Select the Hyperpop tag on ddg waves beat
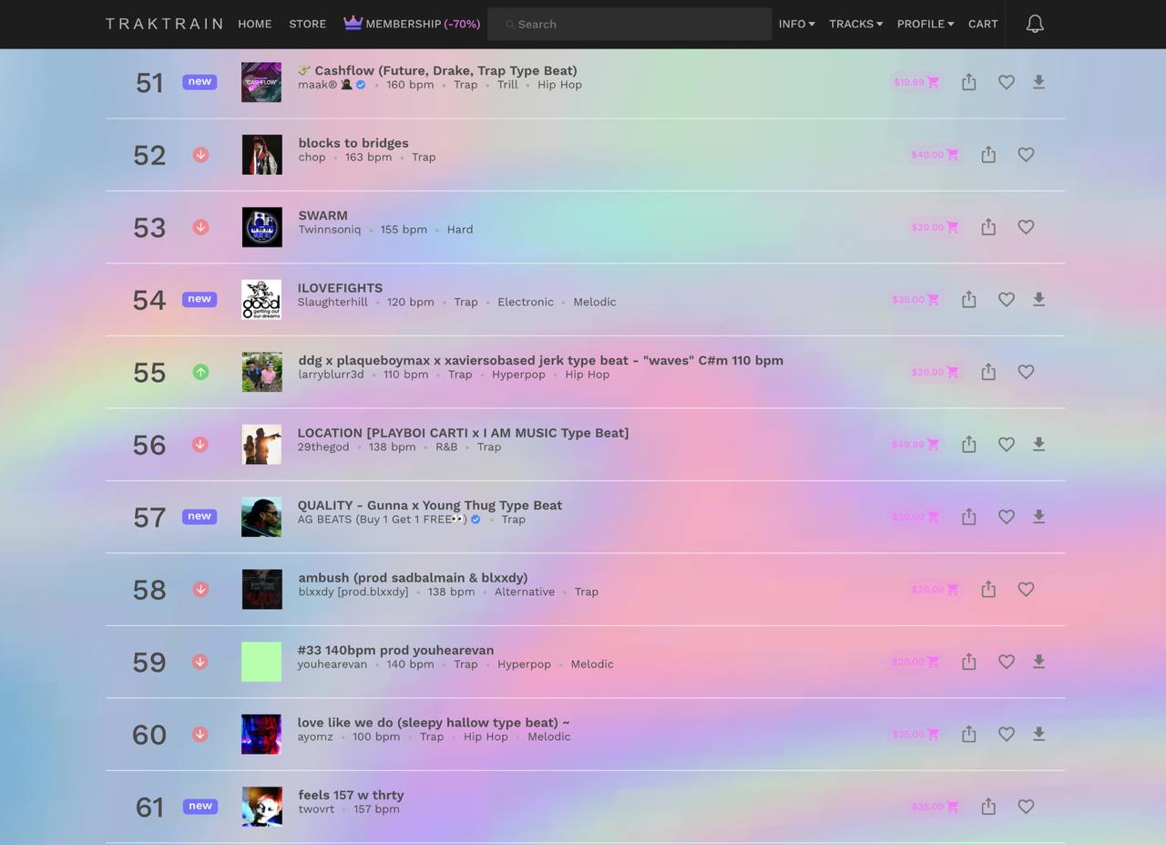1166x845 pixels. pos(518,375)
